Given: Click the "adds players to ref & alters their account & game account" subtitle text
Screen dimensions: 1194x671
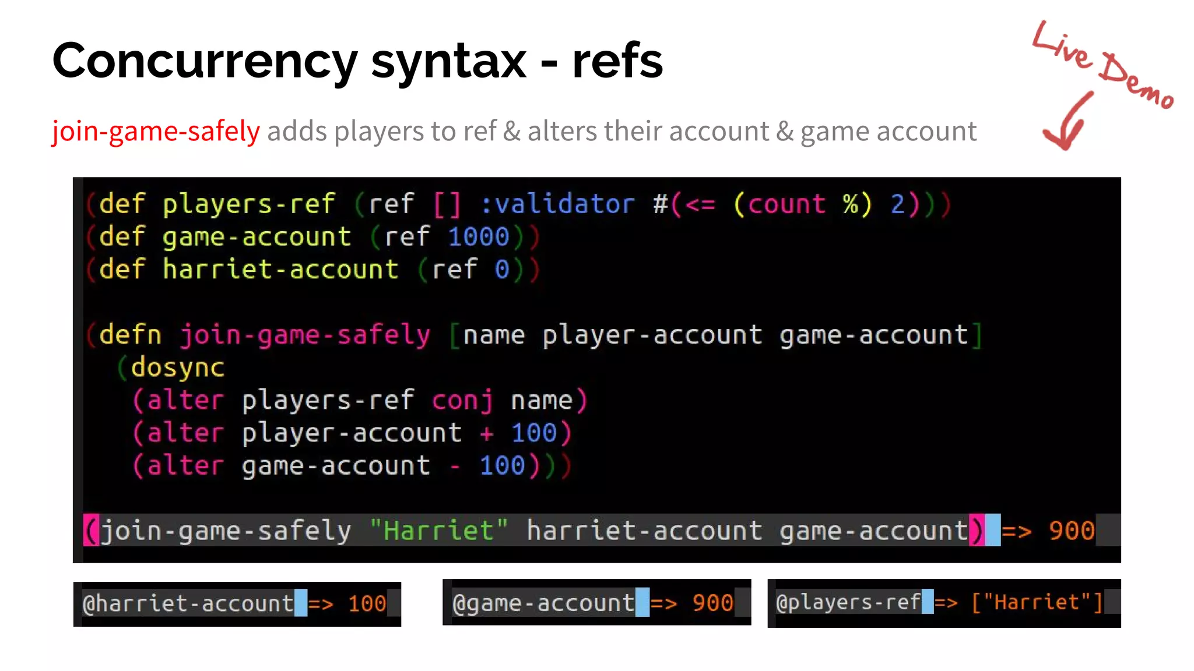Looking at the screenshot, I should click(x=622, y=131).
